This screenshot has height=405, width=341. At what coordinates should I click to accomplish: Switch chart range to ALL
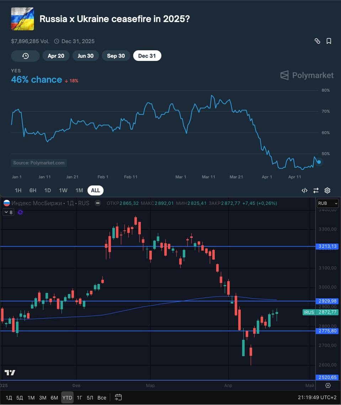coord(95,190)
